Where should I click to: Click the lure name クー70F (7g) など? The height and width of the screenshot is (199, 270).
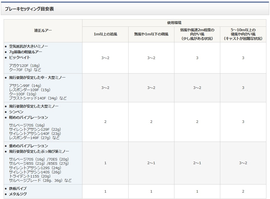25,70
